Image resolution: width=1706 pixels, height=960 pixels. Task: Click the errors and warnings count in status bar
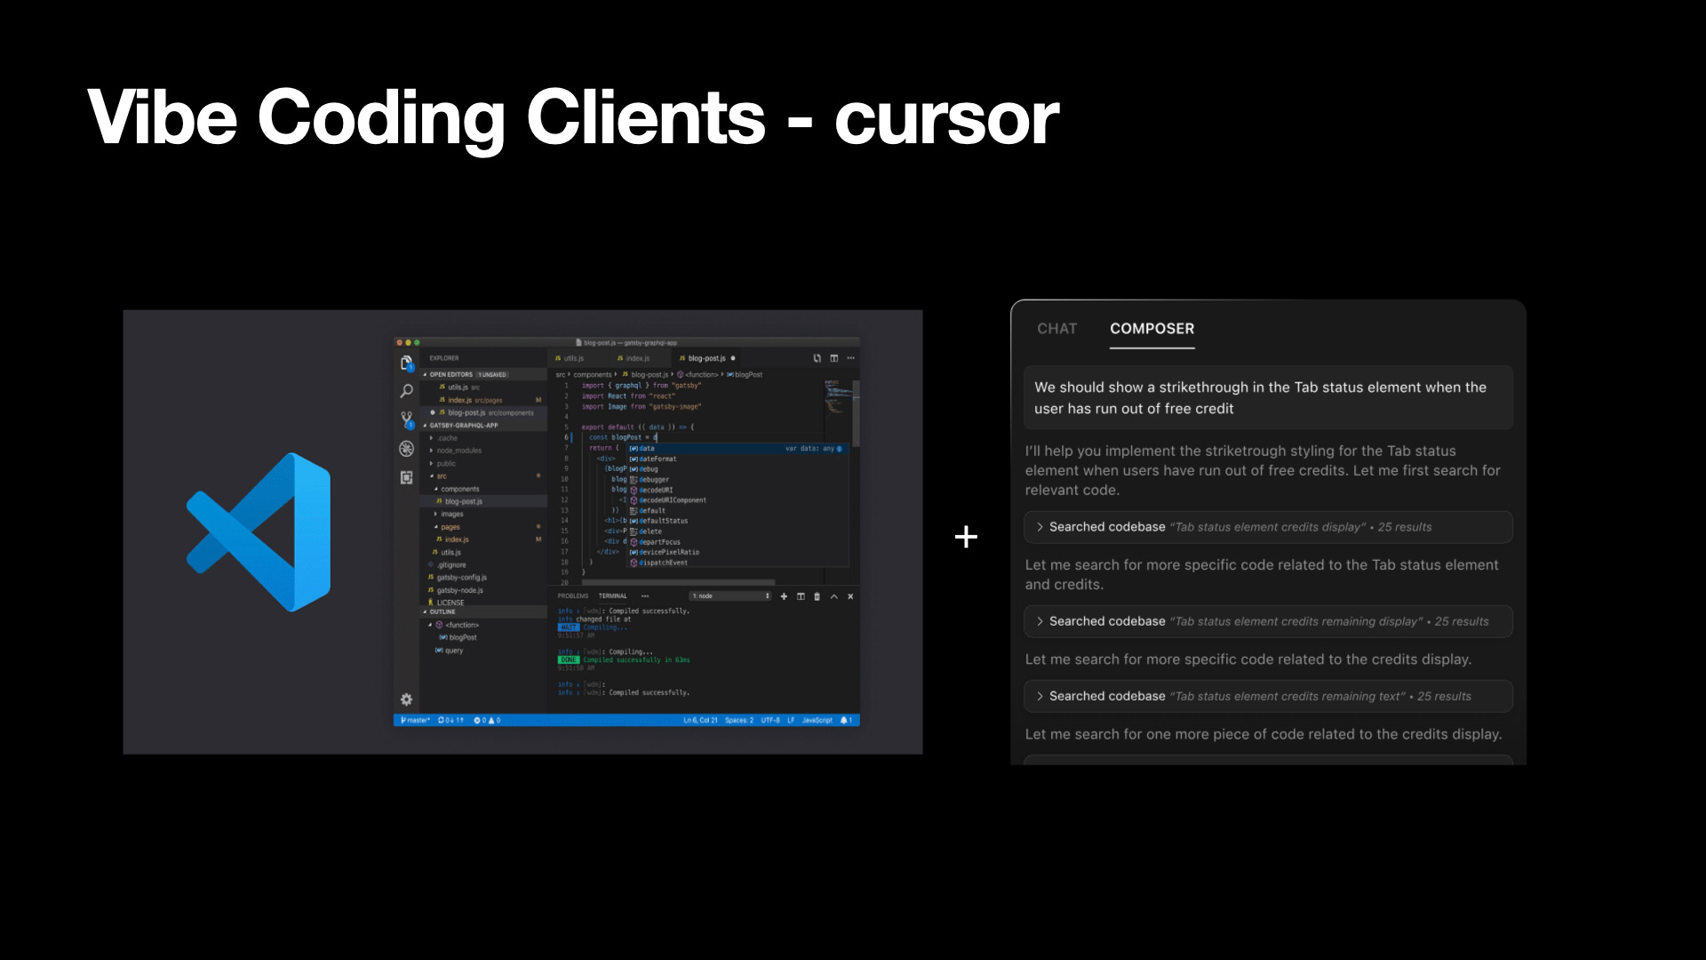[x=487, y=720]
